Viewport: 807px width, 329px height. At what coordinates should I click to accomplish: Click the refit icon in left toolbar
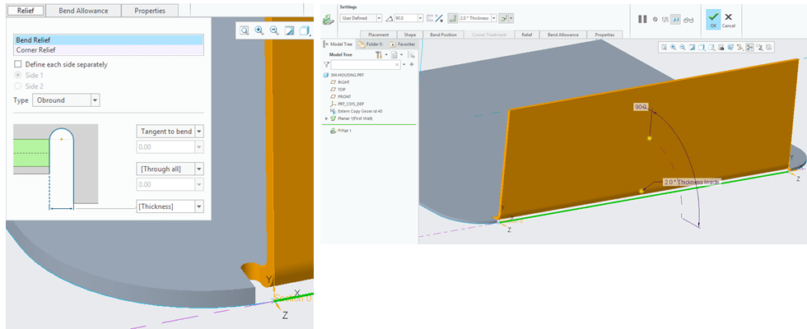[245, 30]
